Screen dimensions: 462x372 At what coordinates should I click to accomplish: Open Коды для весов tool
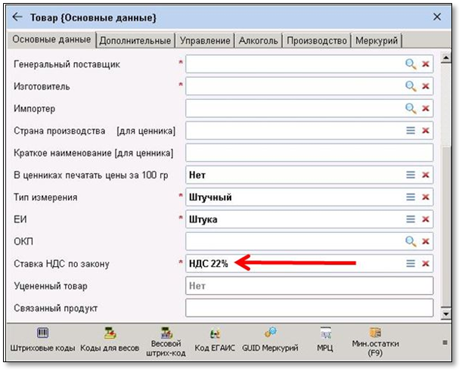pyautogui.click(x=108, y=340)
